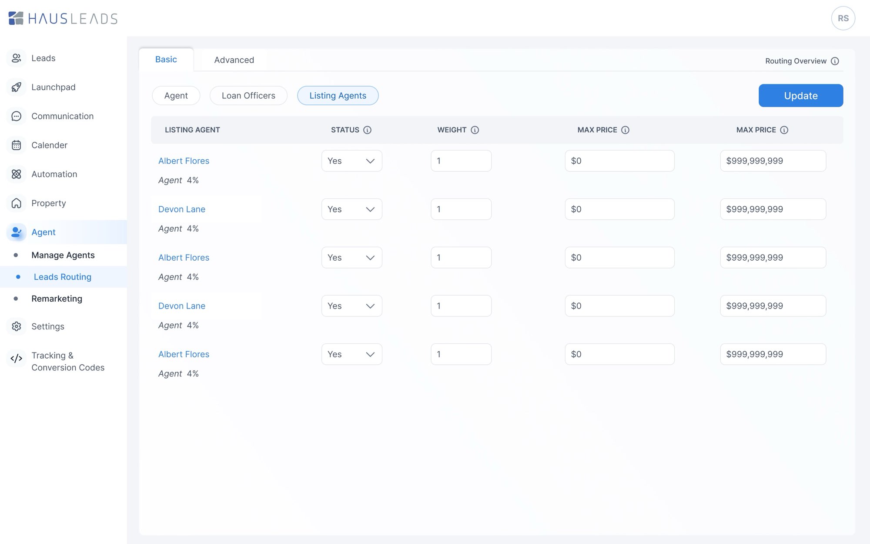Click weight field in first Albert Flores row
The height and width of the screenshot is (544, 870).
(461, 161)
